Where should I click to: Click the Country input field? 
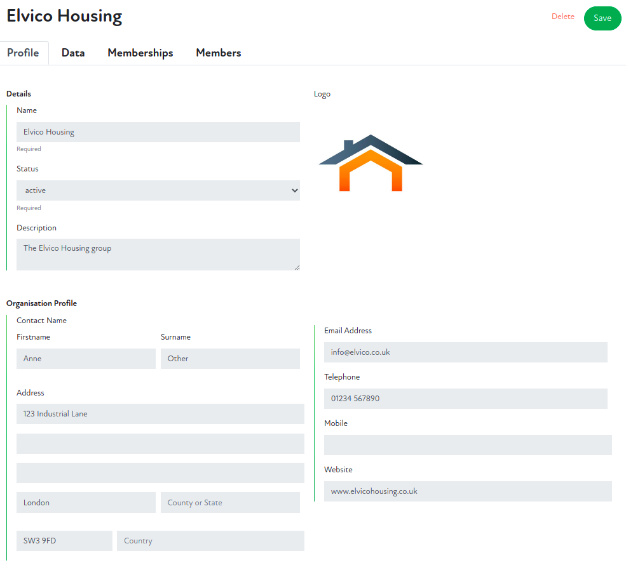click(210, 541)
